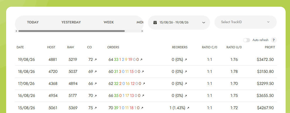
Task: Click the HOST column header
Action: pyautogui.click(x=51, y=47)
